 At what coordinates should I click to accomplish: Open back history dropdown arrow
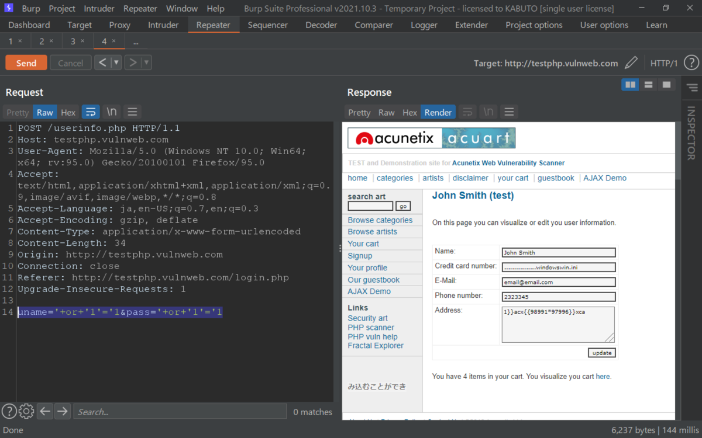(116, 62)
